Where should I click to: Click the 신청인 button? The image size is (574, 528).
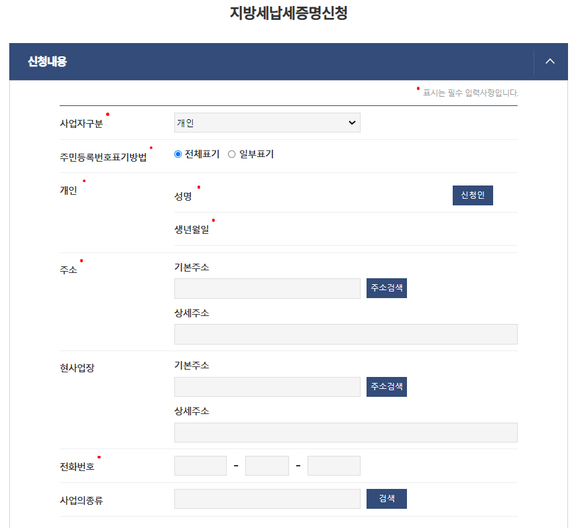[x=473, y=195]
